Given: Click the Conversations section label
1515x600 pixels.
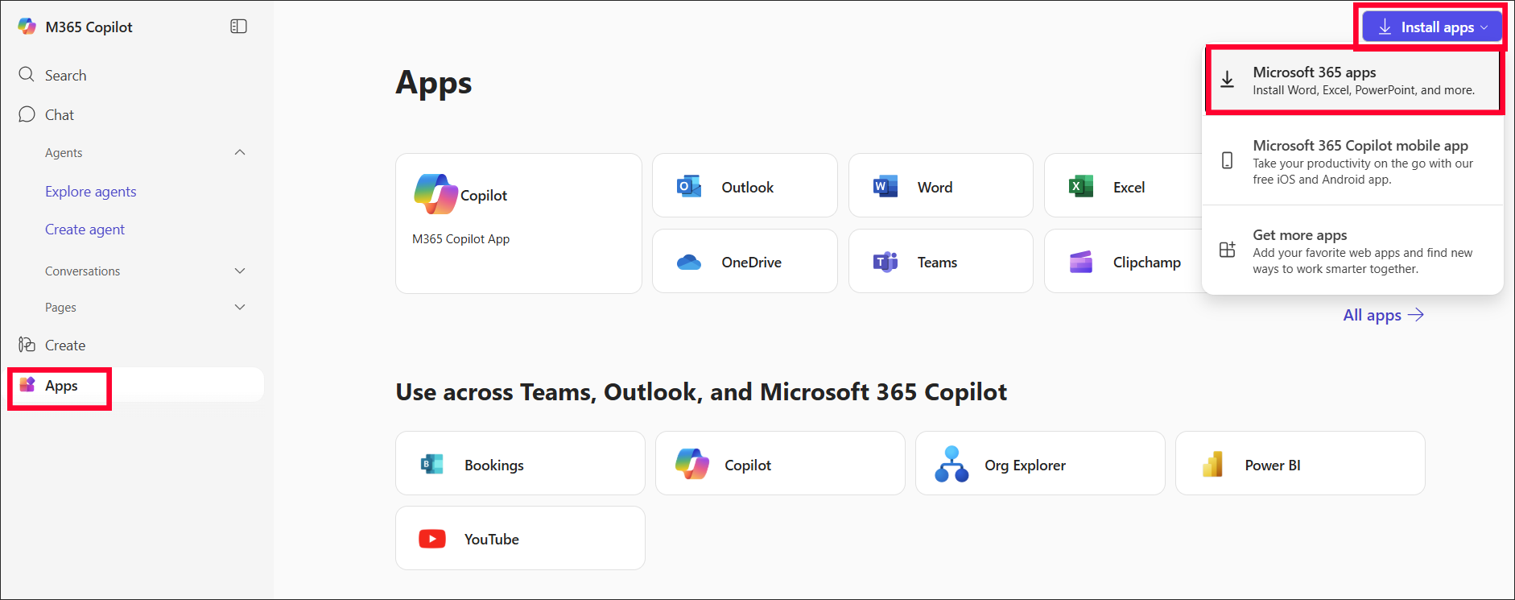Looking at the screenshot, I should coord(82,271).
